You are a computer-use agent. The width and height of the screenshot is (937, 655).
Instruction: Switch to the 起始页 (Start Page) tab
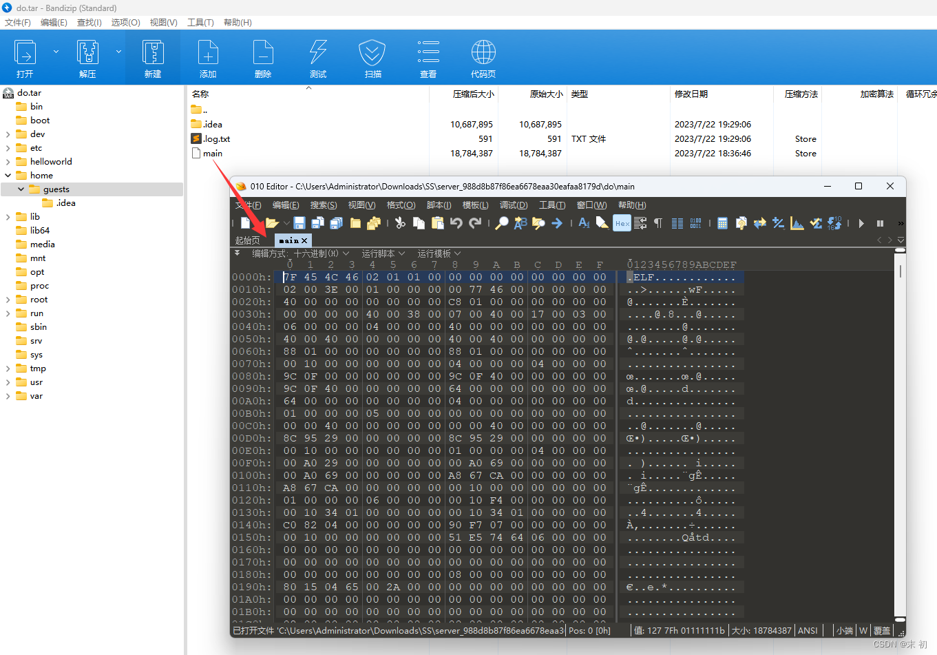click(x=247, y=240)
